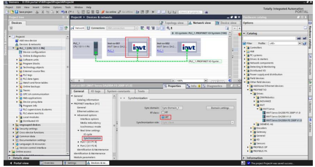This screenshot has width=315, height=167.
Task: Open the 100% zoom level dropdown
Action: 206,81
